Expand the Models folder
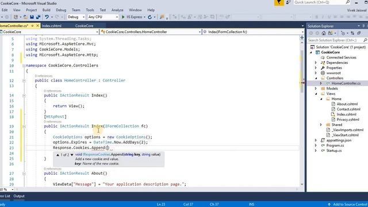 coord(316,89)
